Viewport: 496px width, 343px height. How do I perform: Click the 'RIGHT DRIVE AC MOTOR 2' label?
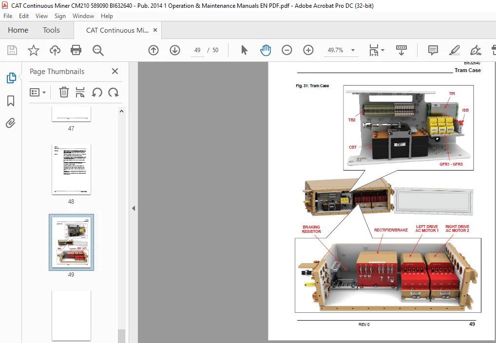[458, 229]
